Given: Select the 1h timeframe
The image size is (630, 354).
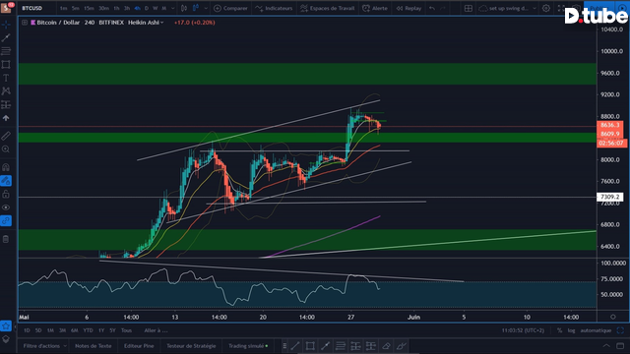Looking at the screenshot, I should pos(116,8).
